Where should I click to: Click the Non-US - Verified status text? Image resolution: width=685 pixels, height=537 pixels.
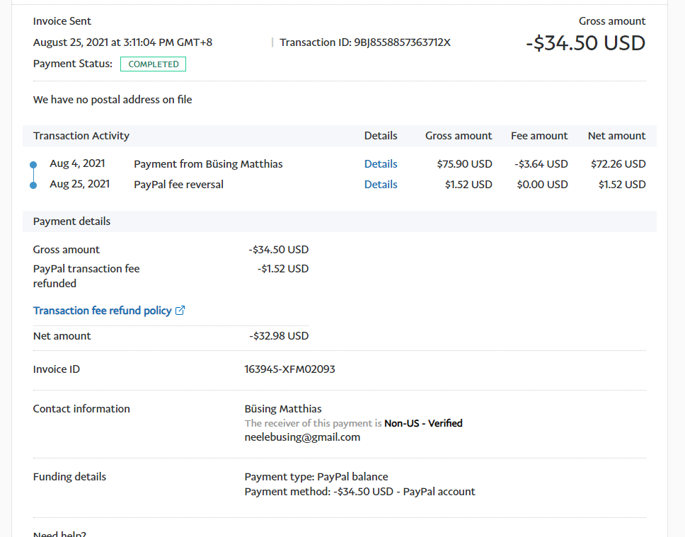coord(423,423)
